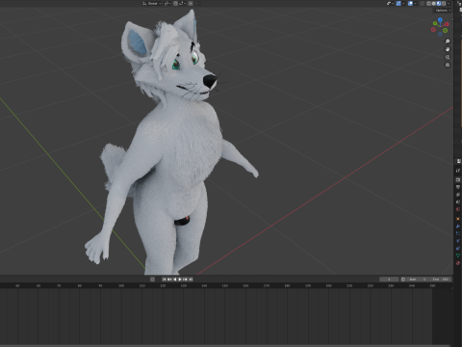Click the zoom view magnifier icon
Screen dimensions: 462x347
click(448, 41)
